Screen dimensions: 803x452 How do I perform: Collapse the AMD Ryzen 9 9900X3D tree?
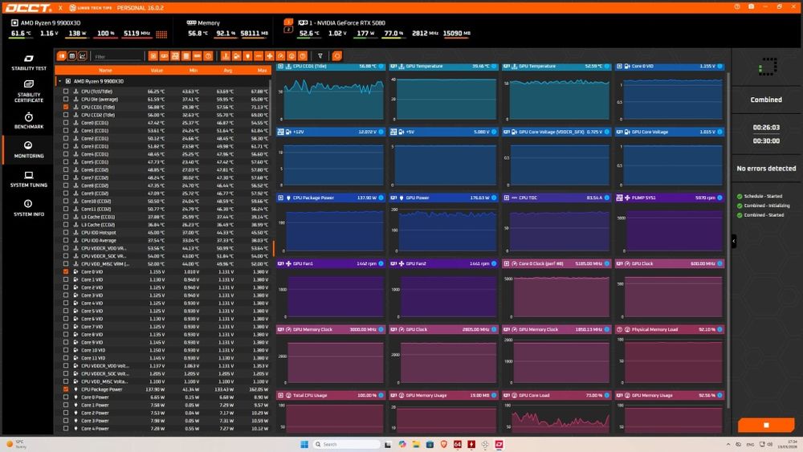(60, 81)
